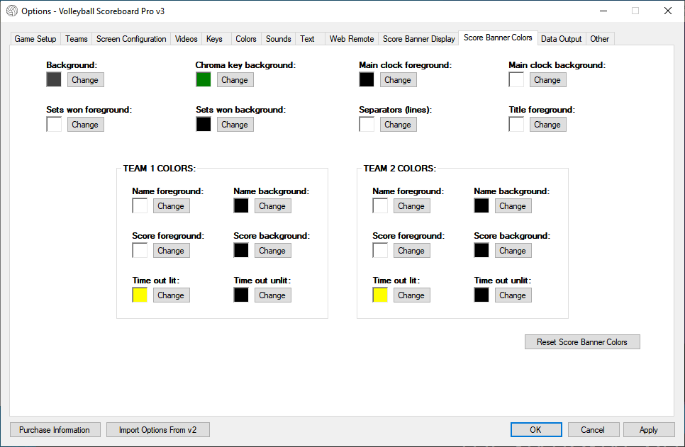The image size is (685, 447).
Task: Click Team 2 yellow Time out lit swatch
Action: click(x=380, y=295)
